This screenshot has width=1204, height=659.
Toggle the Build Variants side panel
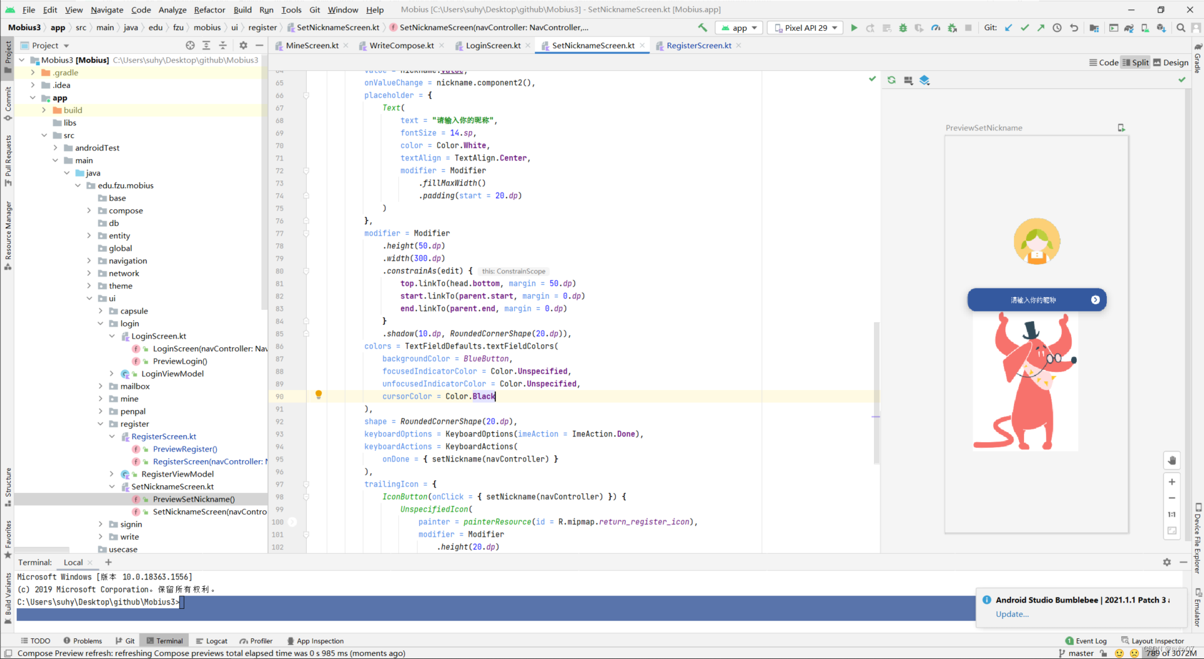point(8,598)
